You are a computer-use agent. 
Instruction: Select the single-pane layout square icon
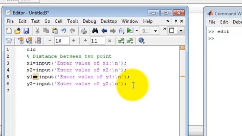click(172, 31)
